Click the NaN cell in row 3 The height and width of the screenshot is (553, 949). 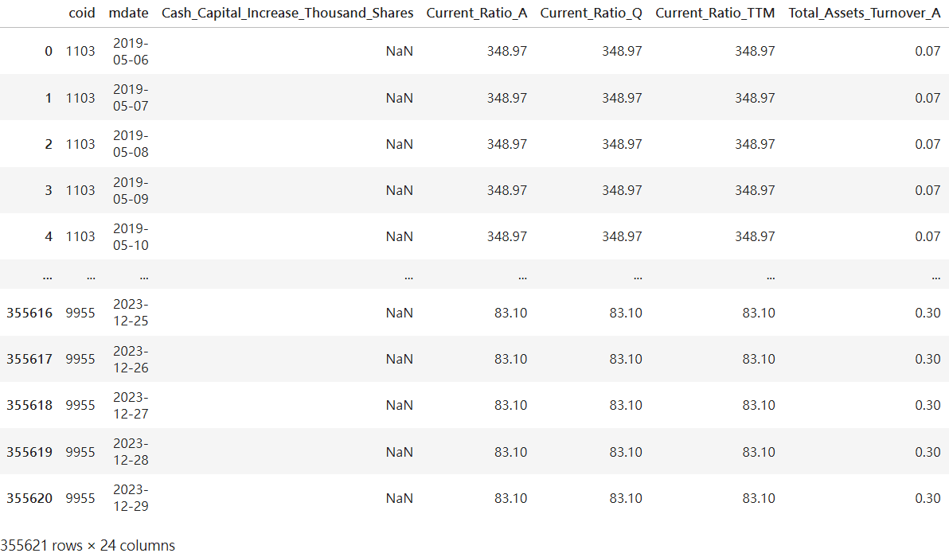[x=399, y=190]
